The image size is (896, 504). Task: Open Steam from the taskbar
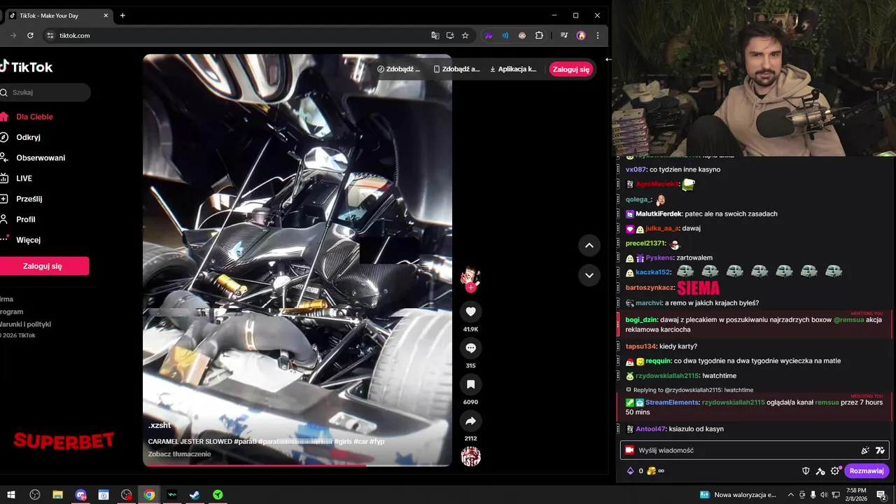pyautogui.click(x=195, y=495)
